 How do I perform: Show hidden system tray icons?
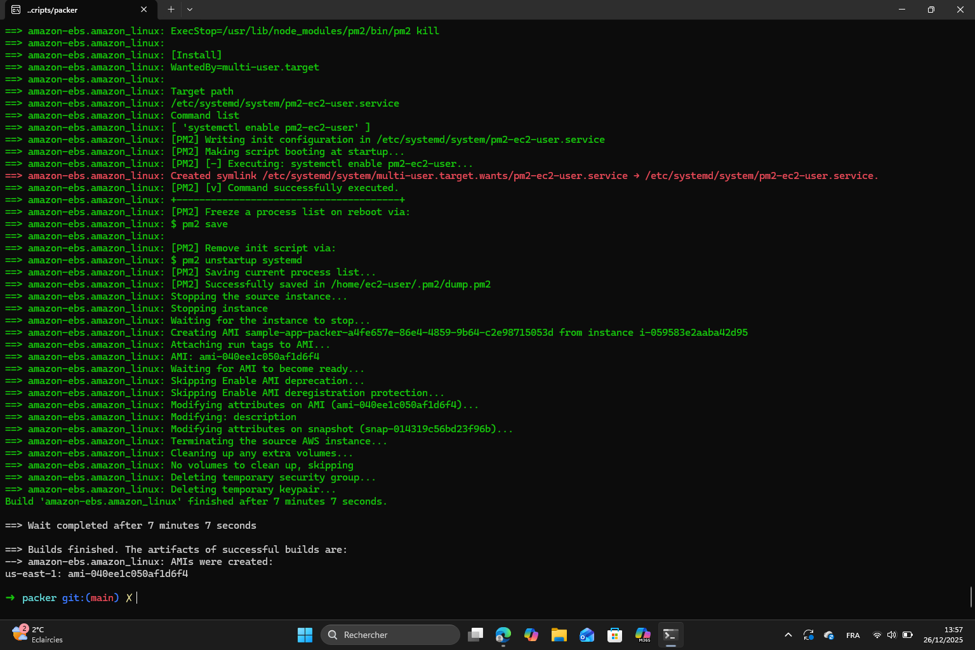(x=788, y=635)
